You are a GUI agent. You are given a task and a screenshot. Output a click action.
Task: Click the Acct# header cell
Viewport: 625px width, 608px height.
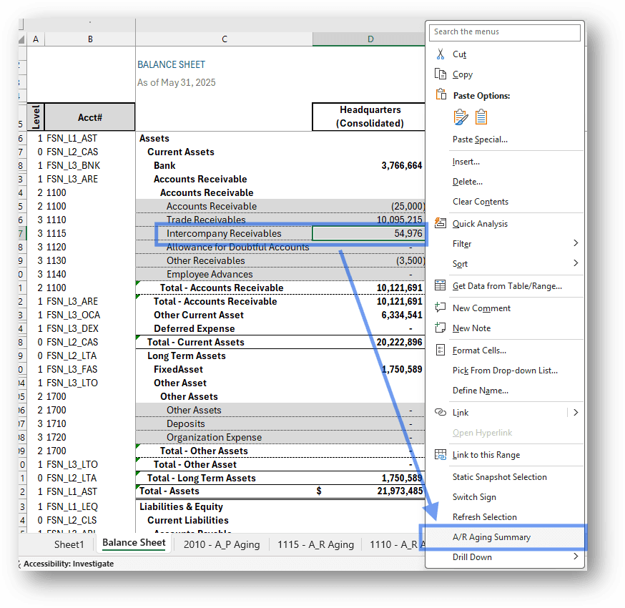pyautogui.click(x=89, y=117)
